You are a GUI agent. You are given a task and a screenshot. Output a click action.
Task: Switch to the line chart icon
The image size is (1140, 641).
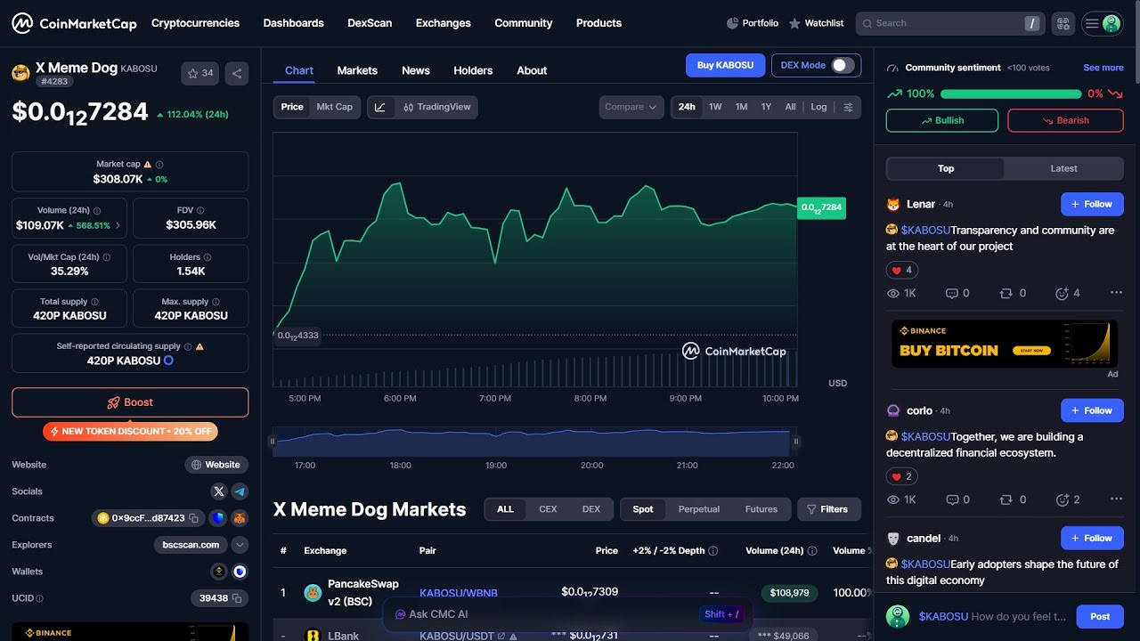click(x=380, y=107)
